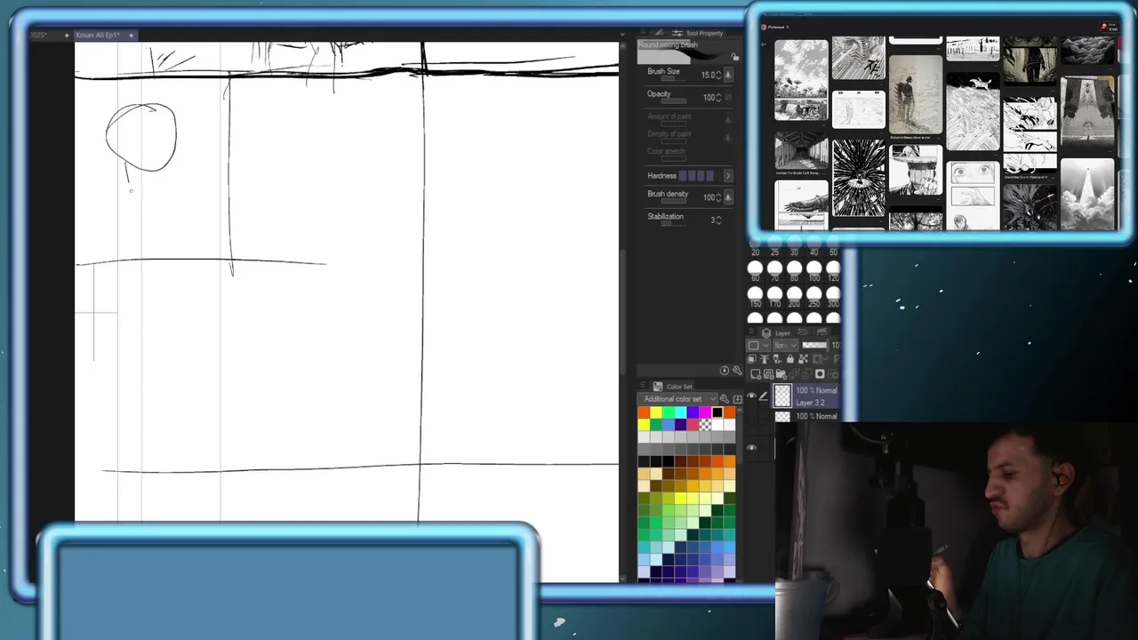The width and height of the screenshot is (1138, 640).
Task: Toggle set as reference layer lighthouse icon
Action: (765, 359)
